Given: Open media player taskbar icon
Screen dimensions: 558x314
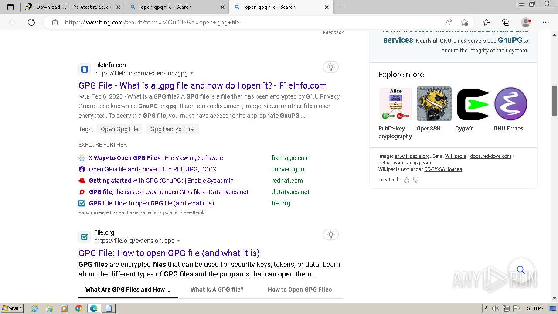Looking at the screenshot, I should [x=64, y=308].
